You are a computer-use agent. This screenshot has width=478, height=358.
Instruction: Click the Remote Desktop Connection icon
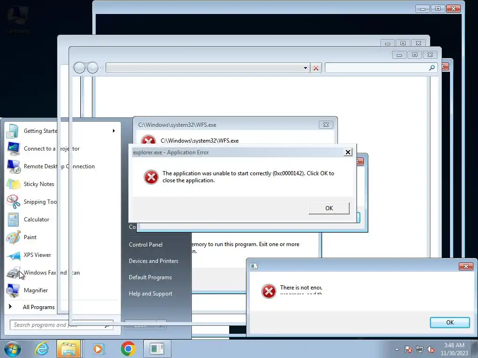(13, 166)
